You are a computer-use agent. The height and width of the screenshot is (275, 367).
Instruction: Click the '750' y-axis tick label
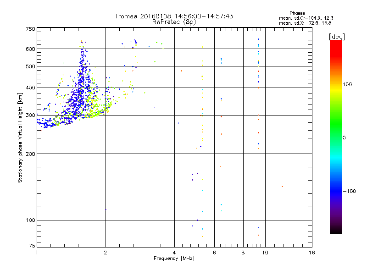(30, 29)
